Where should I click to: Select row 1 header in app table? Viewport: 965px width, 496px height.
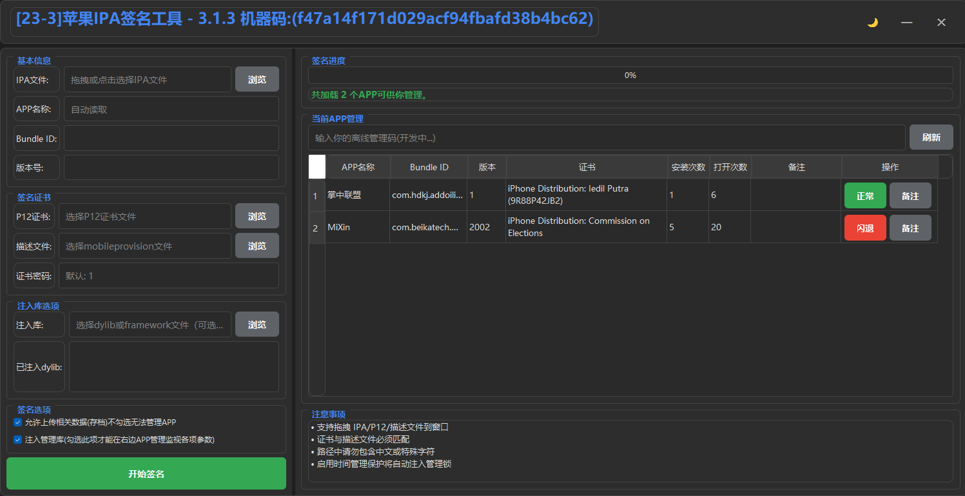pos(315,195)
